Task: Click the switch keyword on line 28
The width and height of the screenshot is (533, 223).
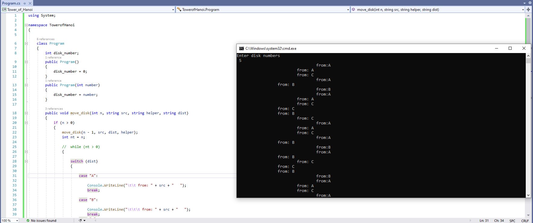Action: coord(77,161)
